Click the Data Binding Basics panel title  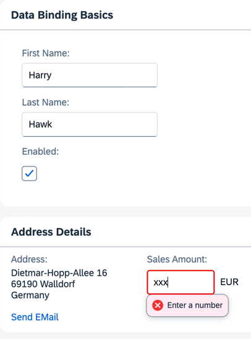click(x=62, y=15)
